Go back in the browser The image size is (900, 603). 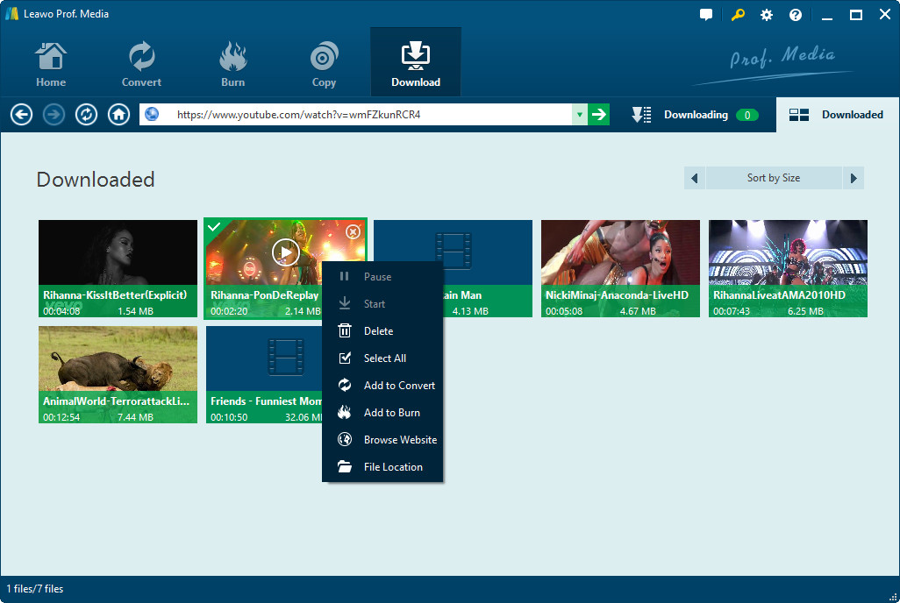point(21,115)
